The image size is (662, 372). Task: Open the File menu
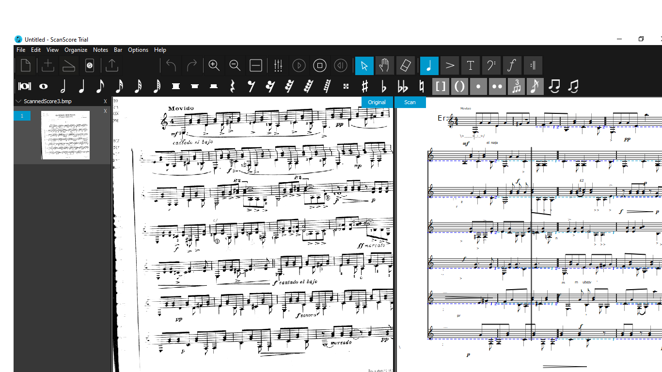(21, 50)
